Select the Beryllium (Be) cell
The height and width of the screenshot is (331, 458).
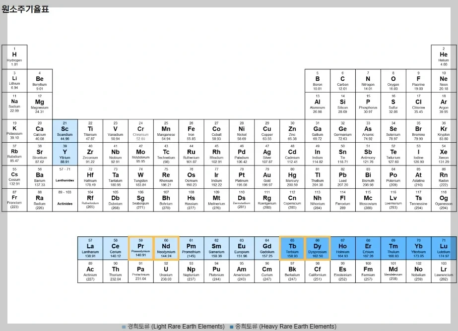pyautogui.click(x=40, y=81)
